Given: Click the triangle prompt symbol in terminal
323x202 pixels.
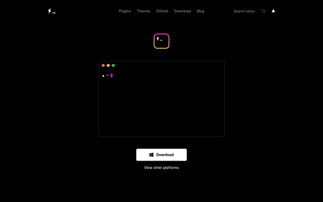Looking at the screenshot, I should pos(103,75).
